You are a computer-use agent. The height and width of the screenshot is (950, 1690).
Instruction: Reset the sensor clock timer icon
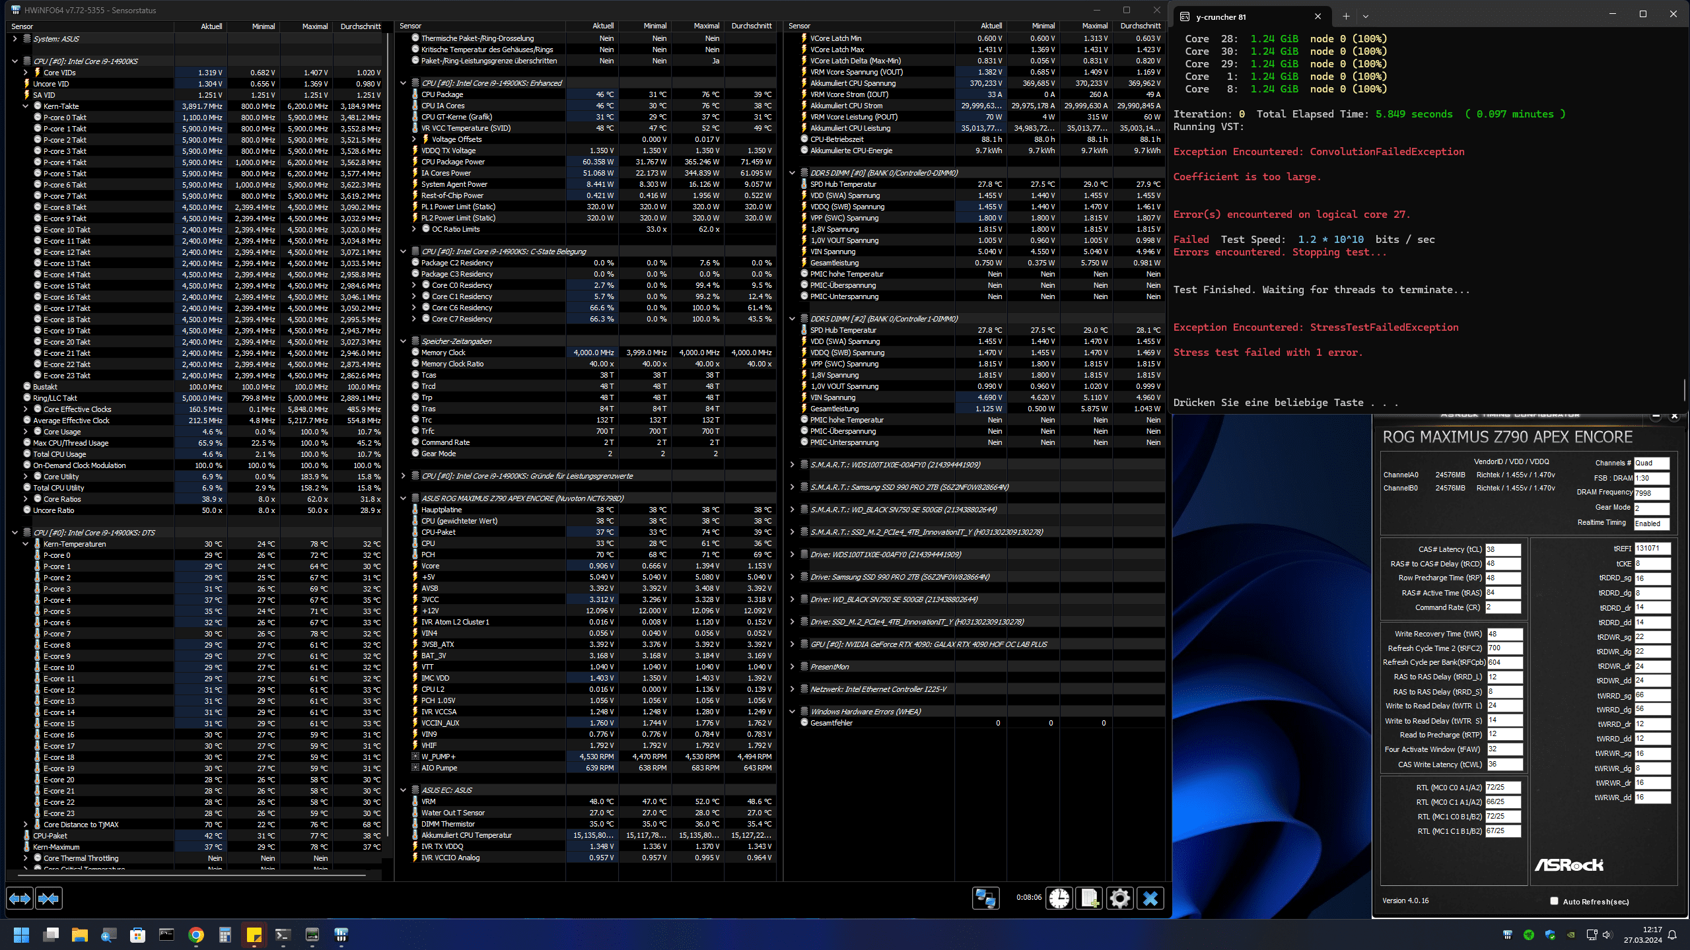pos(1059,899)
